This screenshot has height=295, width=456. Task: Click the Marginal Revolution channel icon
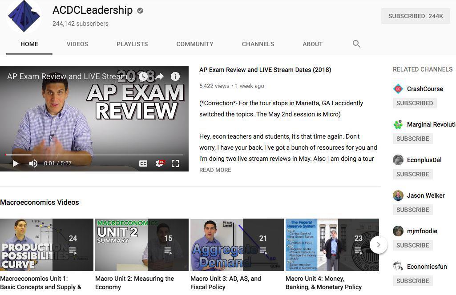click(x=398, y=124)
